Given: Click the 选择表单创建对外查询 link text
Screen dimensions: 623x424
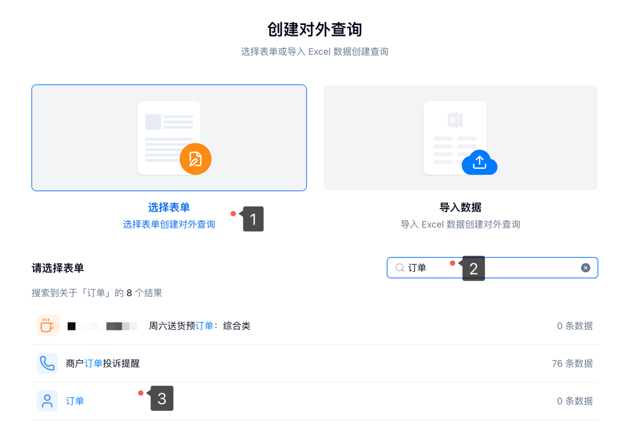Looking at the screenshot, I should [169, 224].
